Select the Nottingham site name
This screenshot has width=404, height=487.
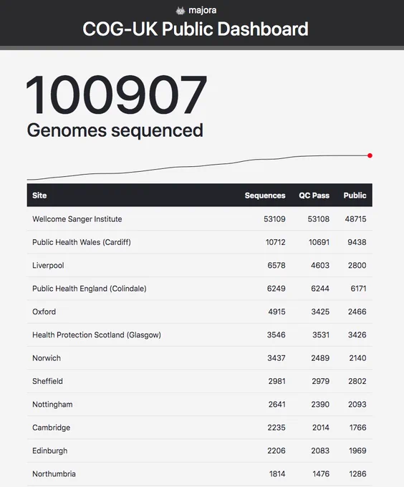(x=52, y=405)
